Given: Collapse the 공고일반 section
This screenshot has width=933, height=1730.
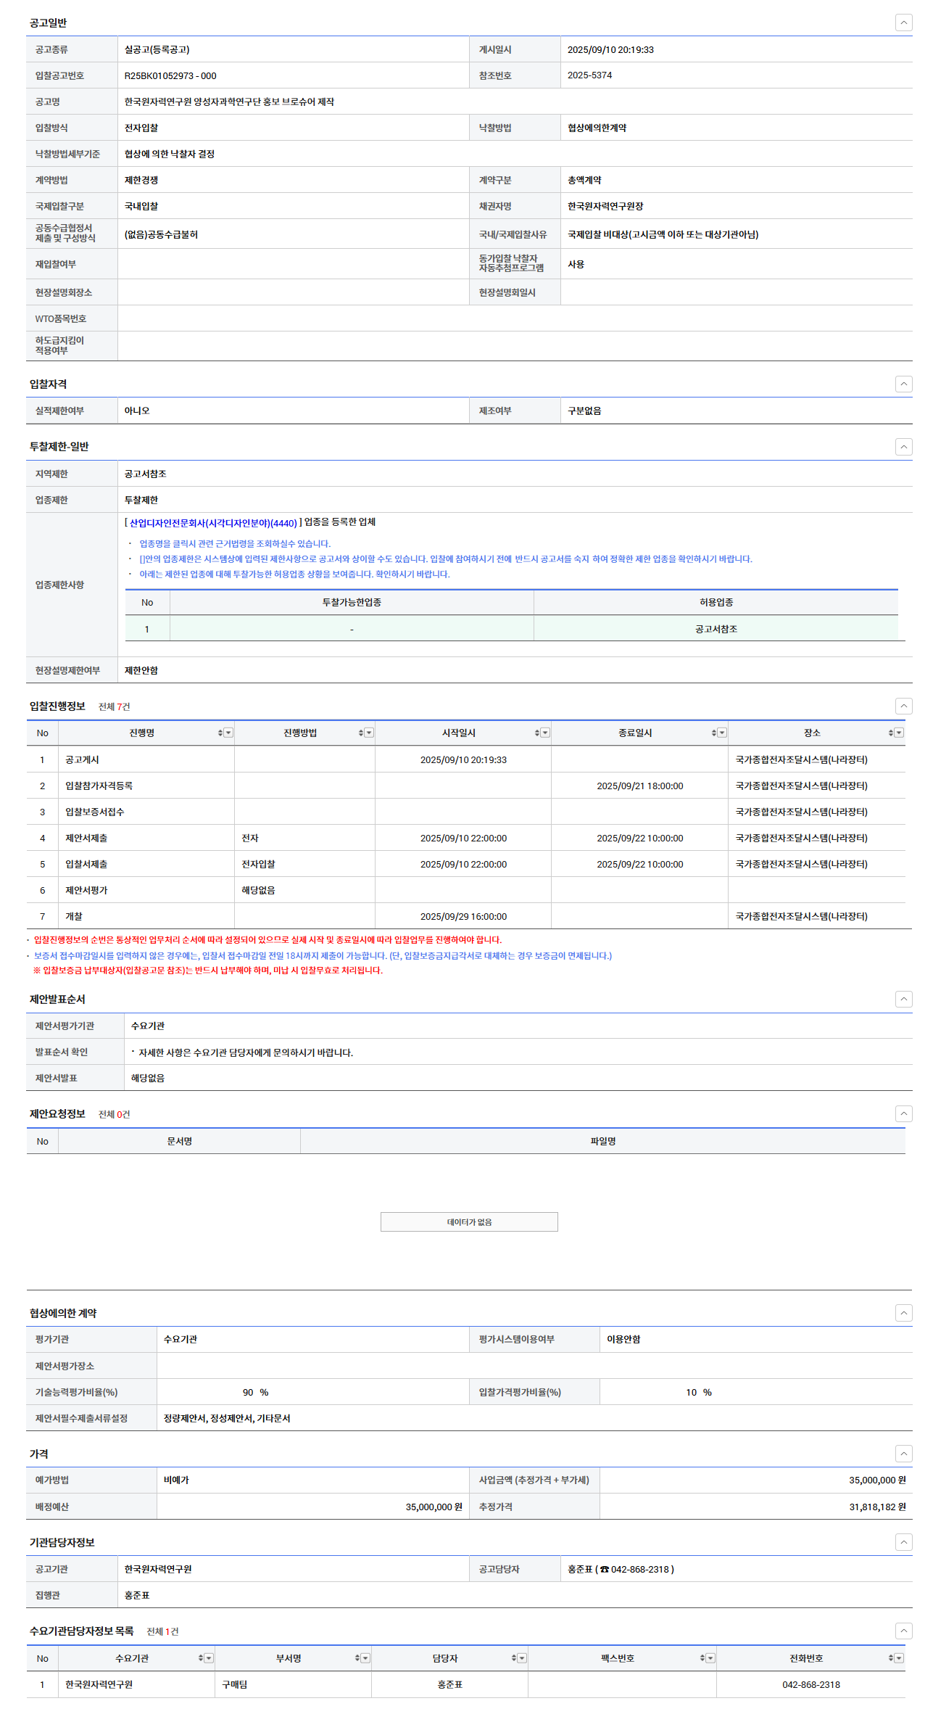Looking at the screenshot, I should pyautogui.click(x=903, y=22).
